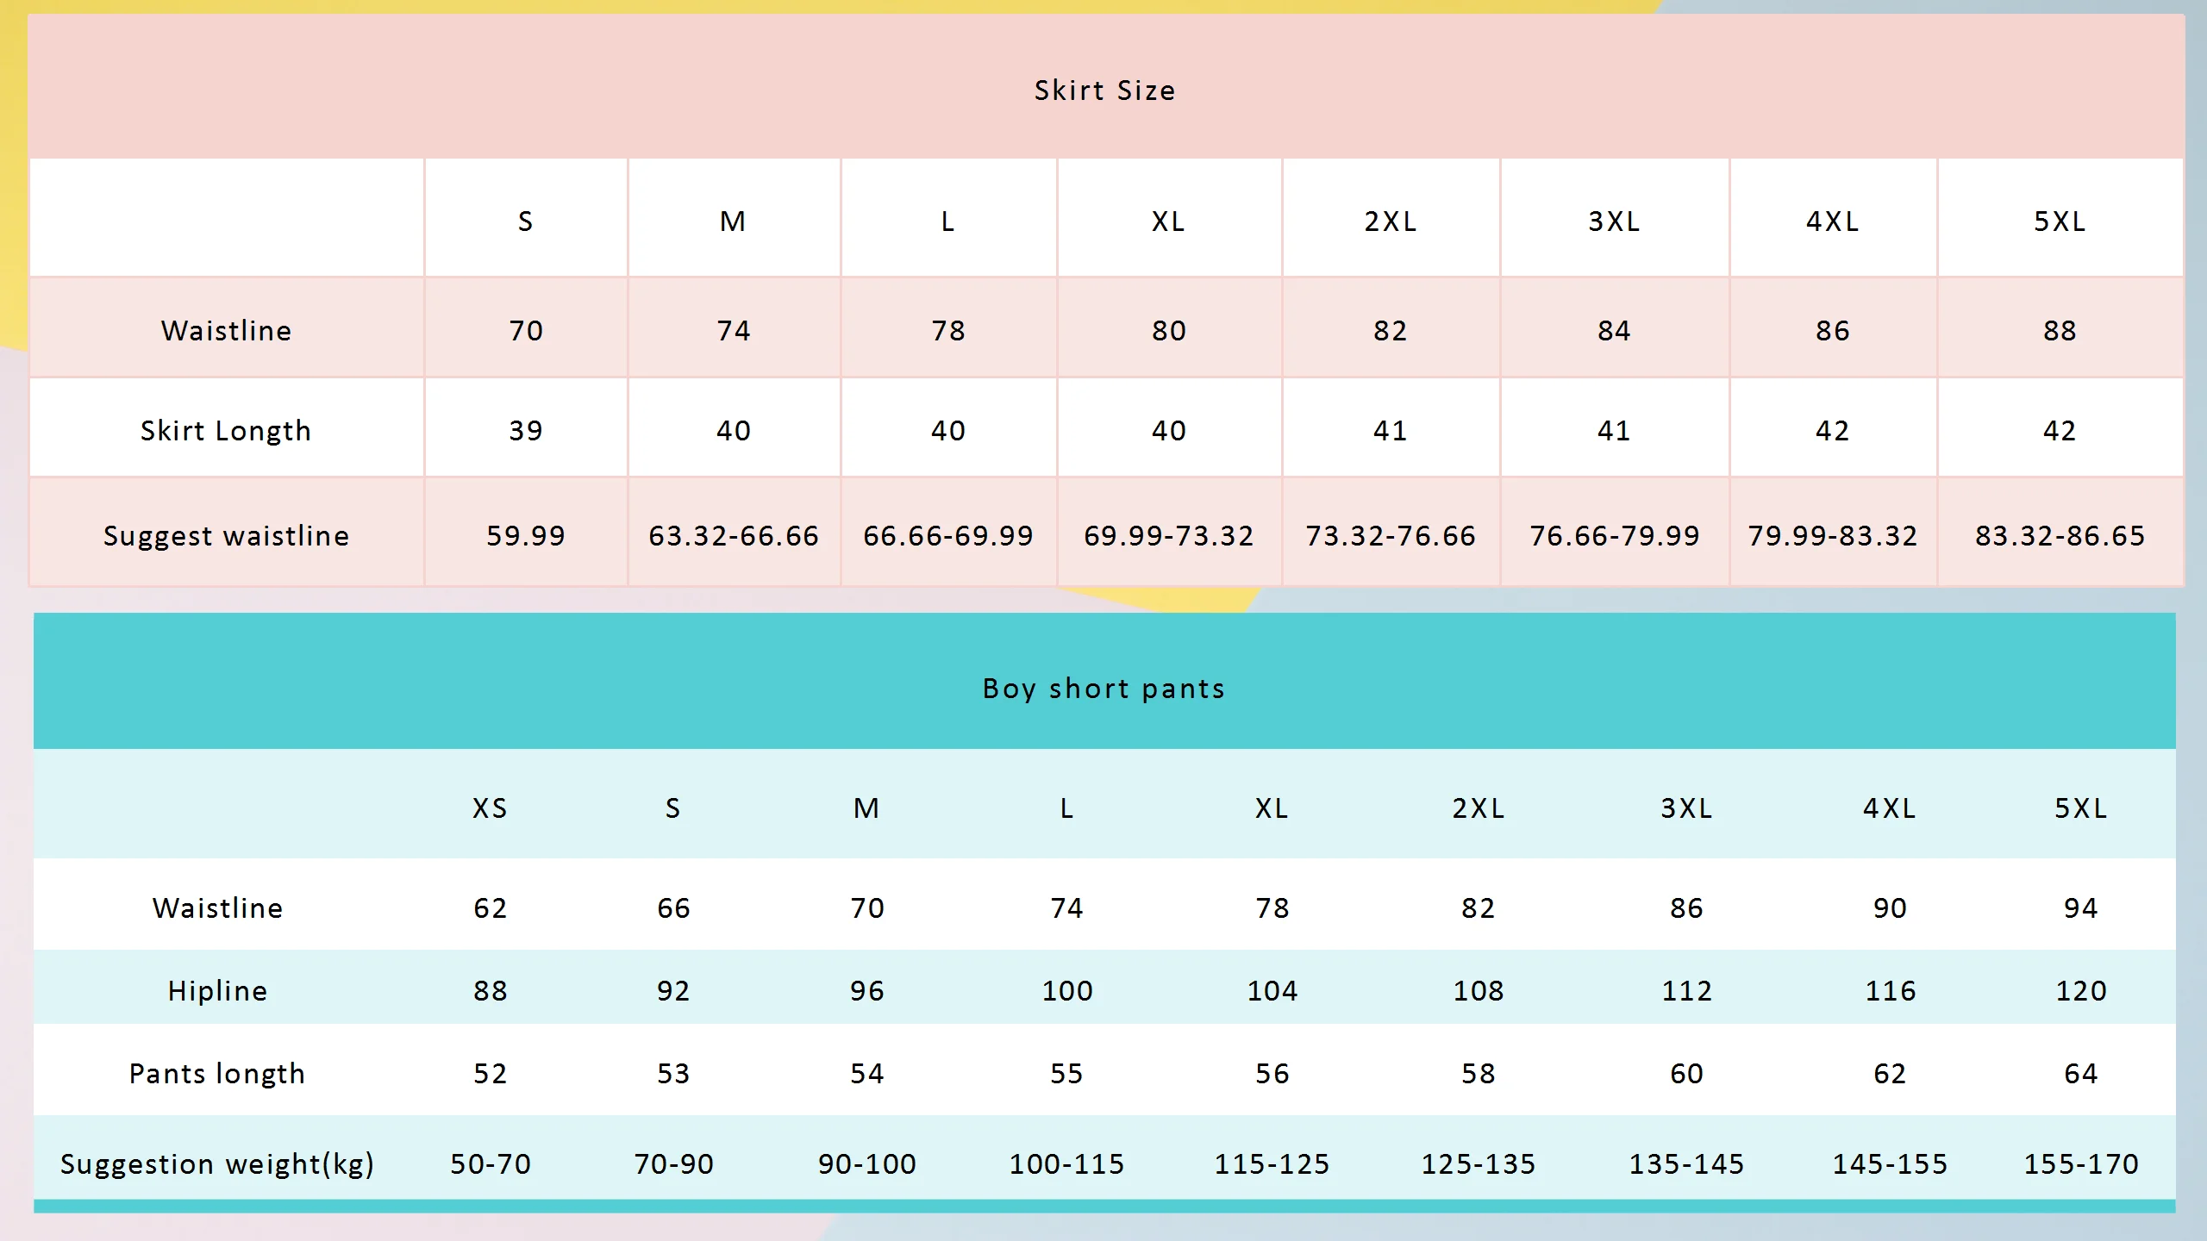Click the Boy short pants title
The height and width of the screenshot is (1241, 2207).
(x=1103, y=689)
